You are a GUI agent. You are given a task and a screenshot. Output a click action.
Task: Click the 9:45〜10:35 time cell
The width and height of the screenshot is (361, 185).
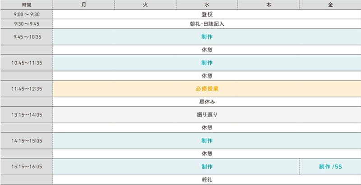pos(27,37)
